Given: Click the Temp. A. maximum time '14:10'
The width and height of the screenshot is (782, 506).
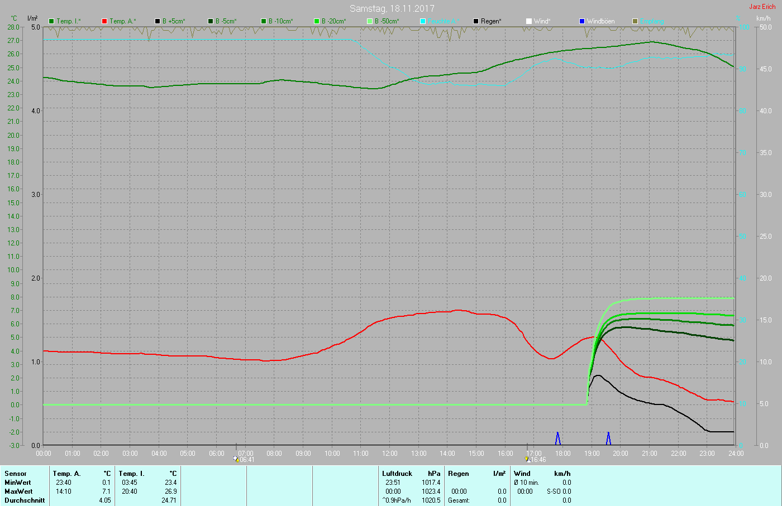Looking at the screenshot, I should pyautogui.click(x=64, y=491).
